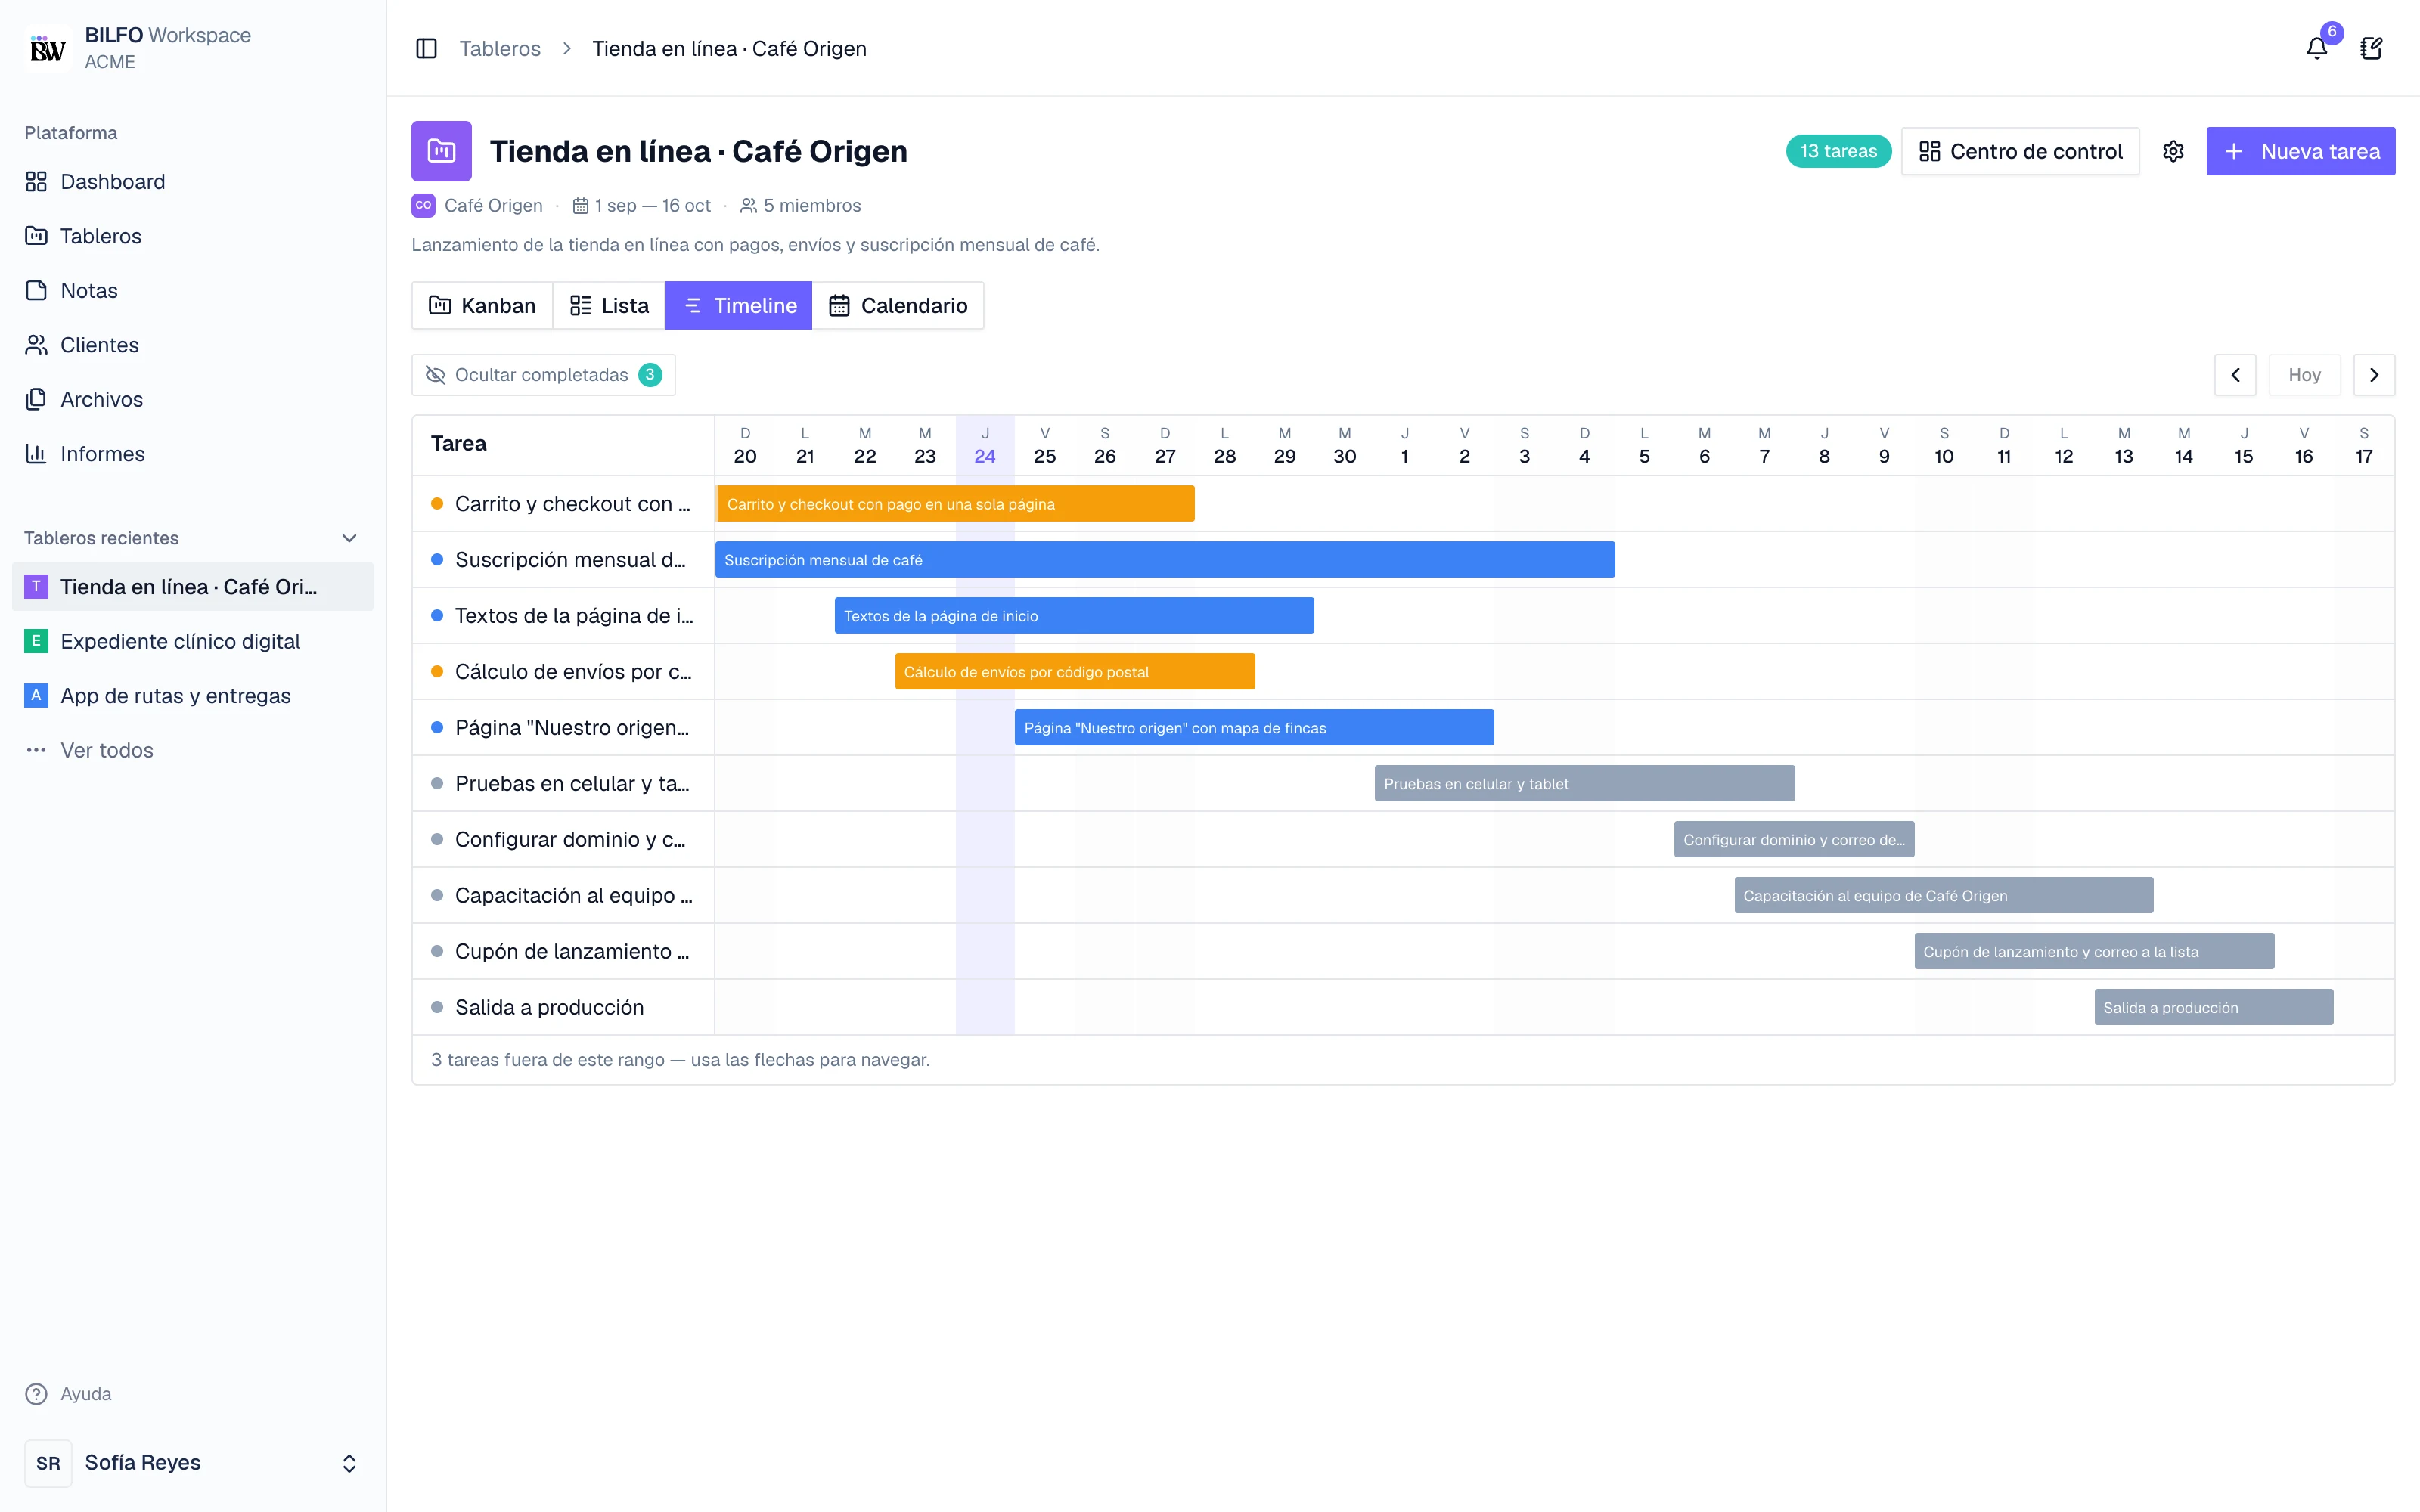Image resolution: width=2420 pixels, height=1512 pixels.
Task: Open Informes in the sidebar
Action: [x=192, y=454]
